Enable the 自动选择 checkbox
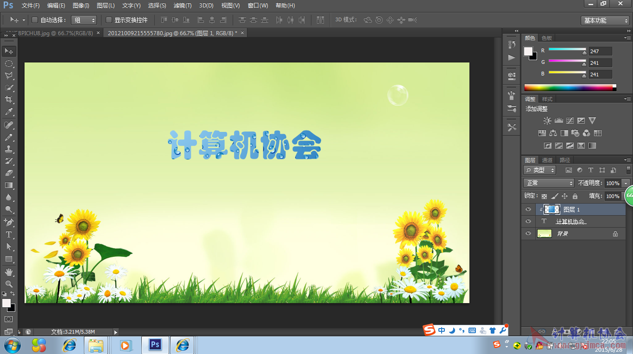633x354 pixels. [x=35, y=20]
